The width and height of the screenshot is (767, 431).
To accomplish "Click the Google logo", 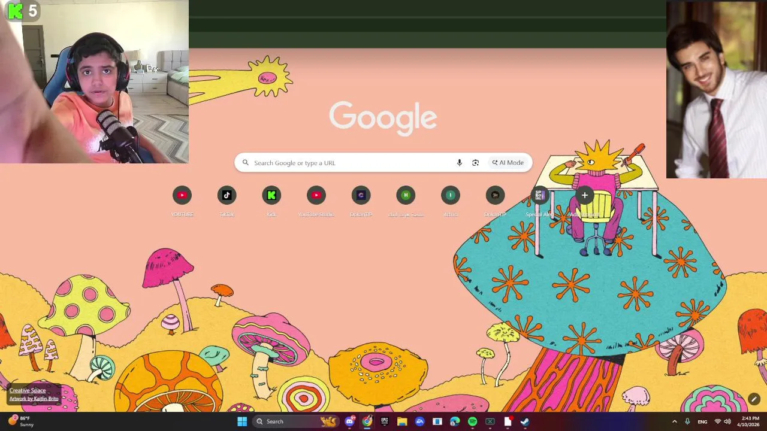I will 383,117.
